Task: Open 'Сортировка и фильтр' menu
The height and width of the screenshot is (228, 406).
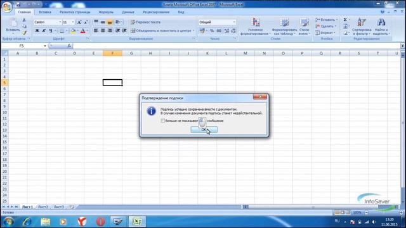Action: (362, 27)
